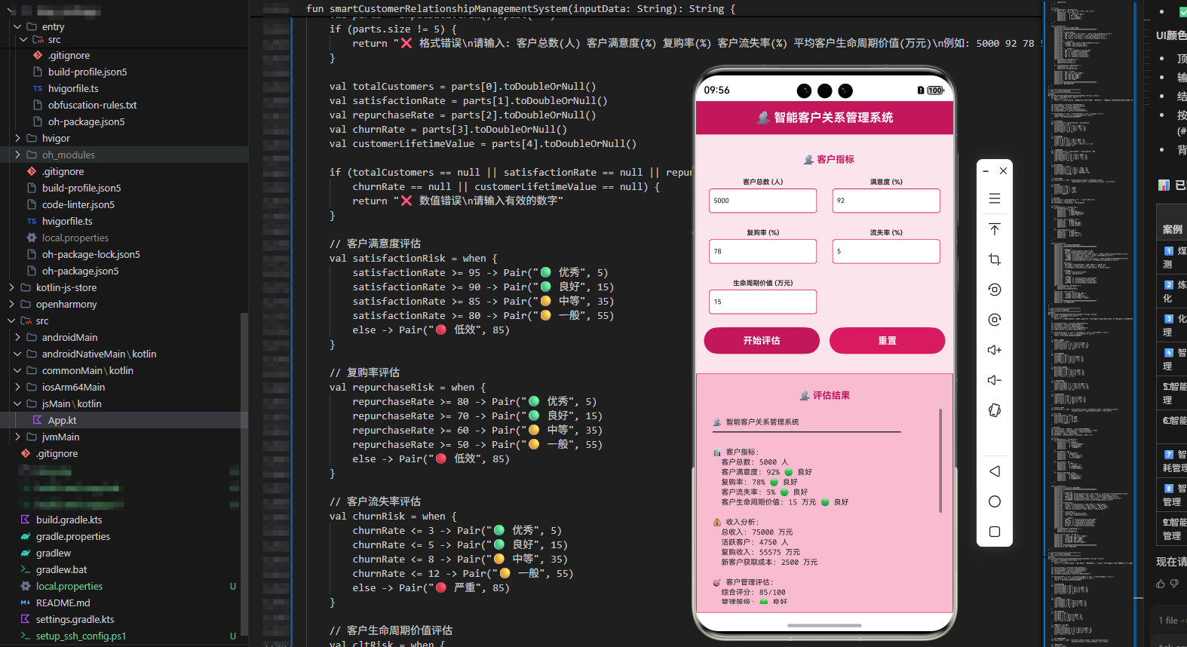Image resolution: width=1187 pixels, height=647 pixels.
Task: Click the PowerShell icon of setup_ssh_config.ps1
Action: tap(26, 636)
